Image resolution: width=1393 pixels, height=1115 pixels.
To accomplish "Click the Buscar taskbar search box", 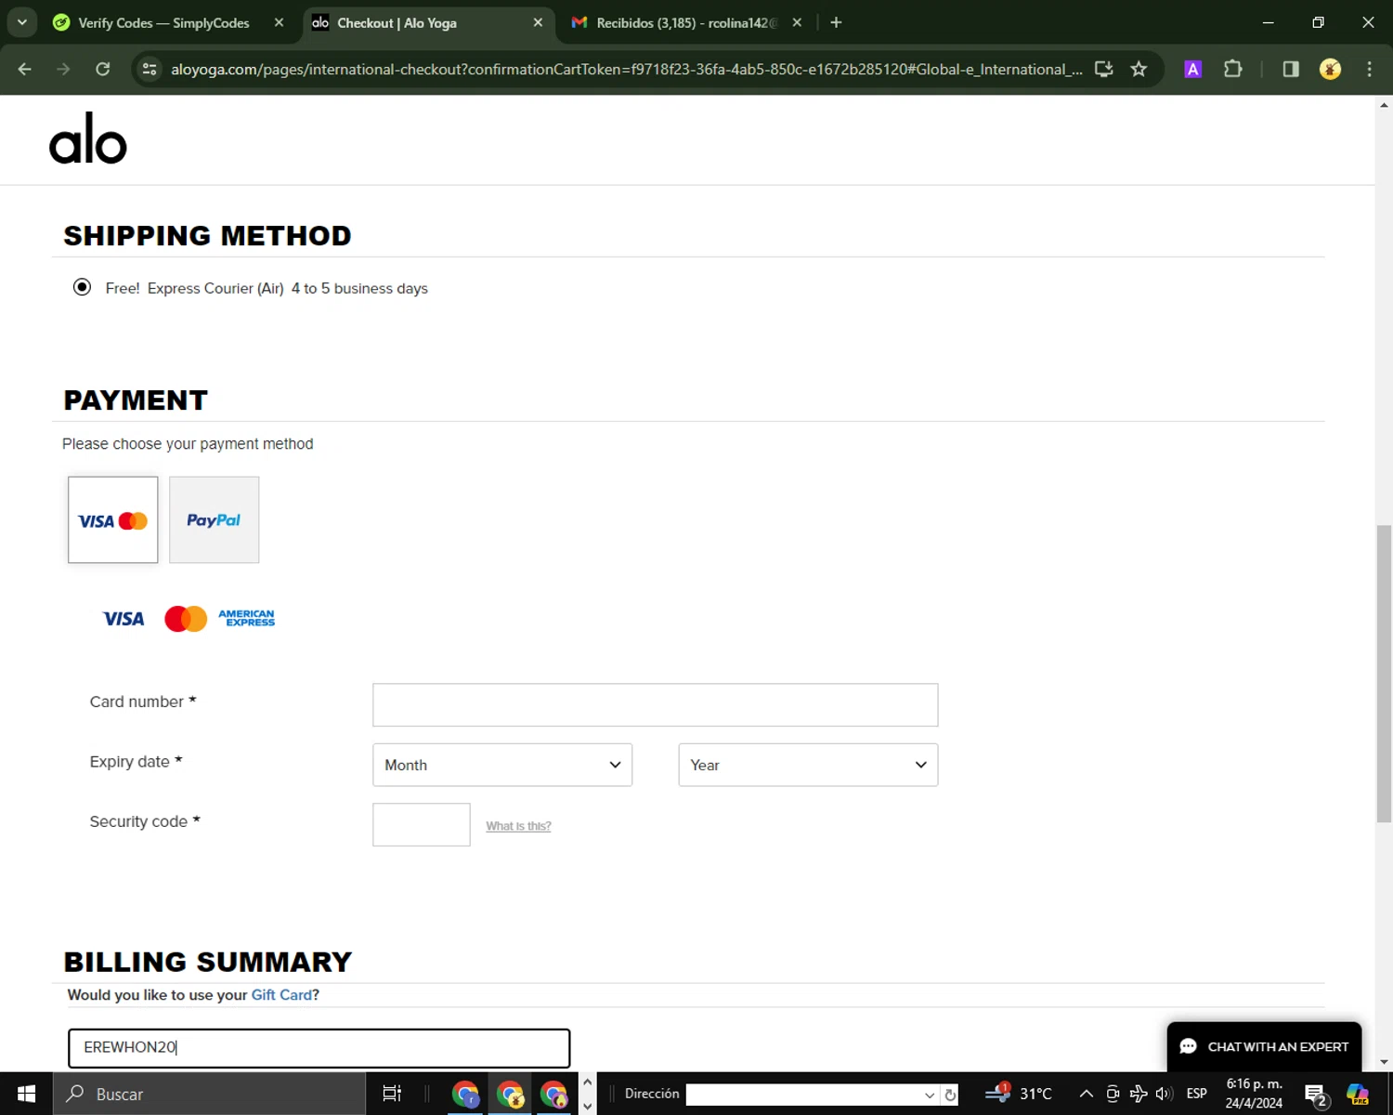I will pos(209,1094).
